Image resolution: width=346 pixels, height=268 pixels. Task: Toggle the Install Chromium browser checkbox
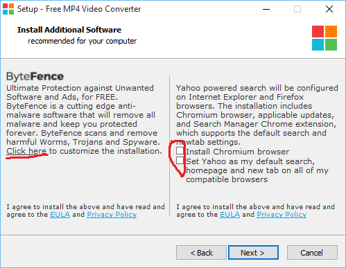180,151
